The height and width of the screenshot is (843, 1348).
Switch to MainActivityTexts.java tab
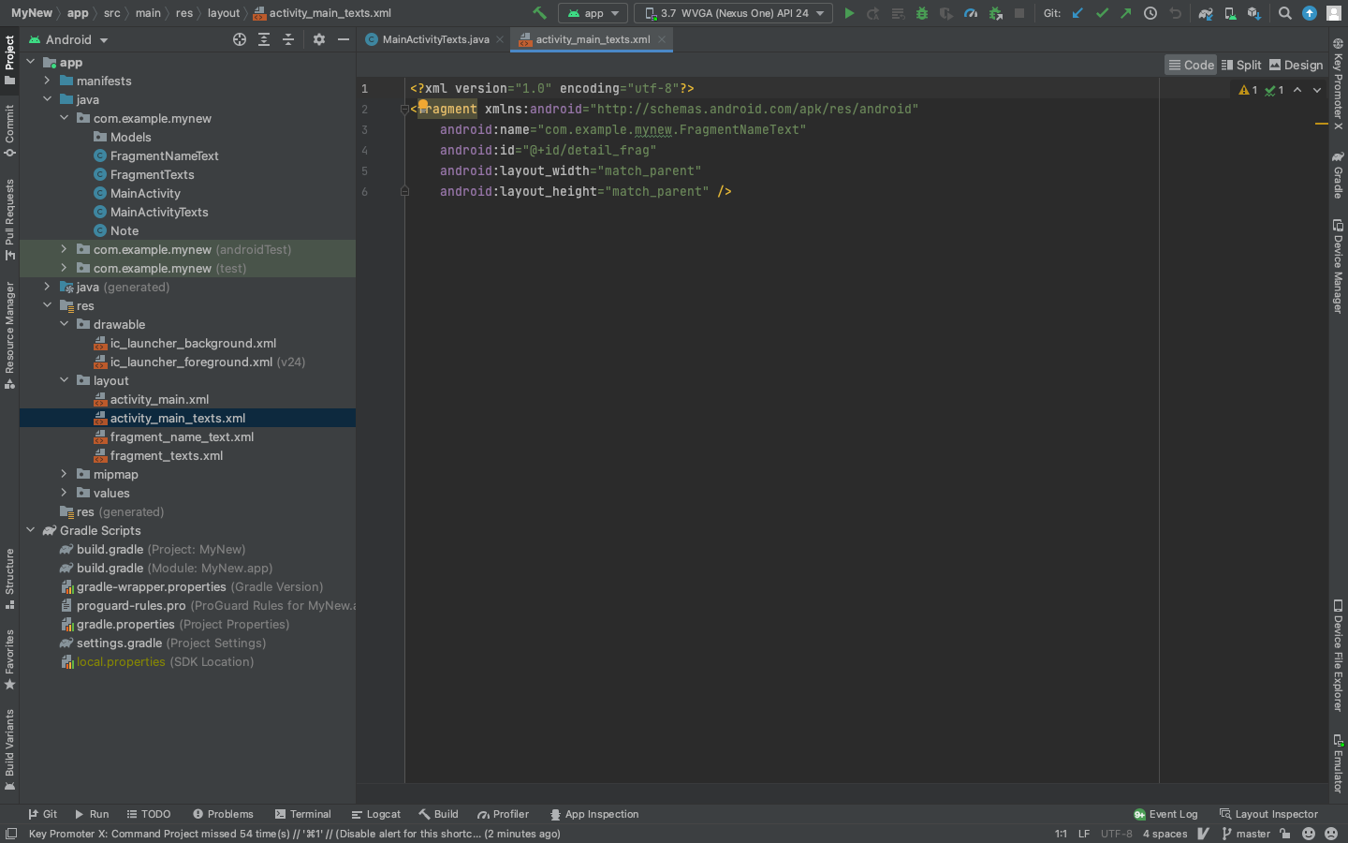point(435,39)
